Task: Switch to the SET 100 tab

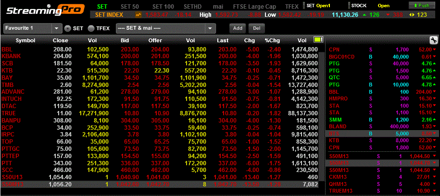Action: point(163,6)
